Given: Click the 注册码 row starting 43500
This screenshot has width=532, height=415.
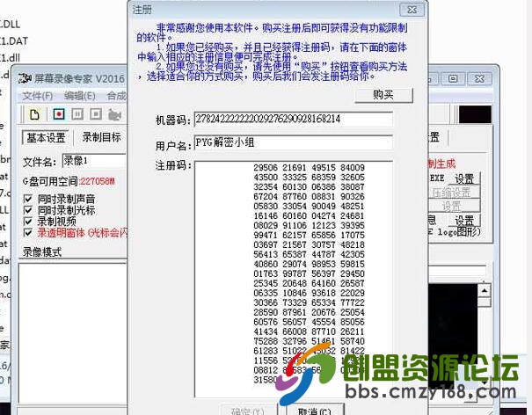Looking at the screenshot, I should tap(310, 177).
